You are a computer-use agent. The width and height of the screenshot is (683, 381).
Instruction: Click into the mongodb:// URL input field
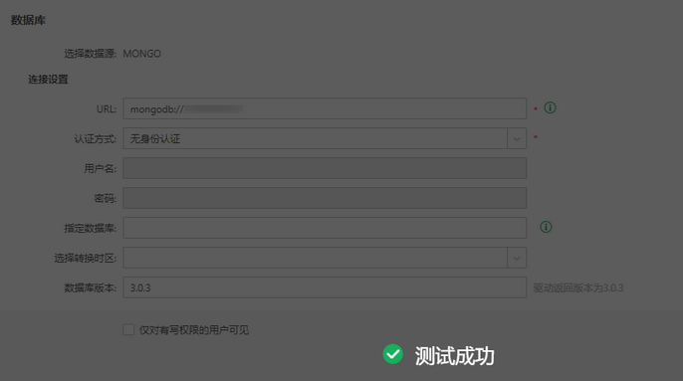point(325,108)
